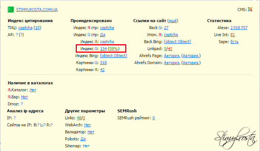Click the Dmoz question mark value

coord(22,104)
